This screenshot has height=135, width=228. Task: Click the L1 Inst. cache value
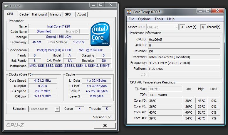tap(97, 86)
